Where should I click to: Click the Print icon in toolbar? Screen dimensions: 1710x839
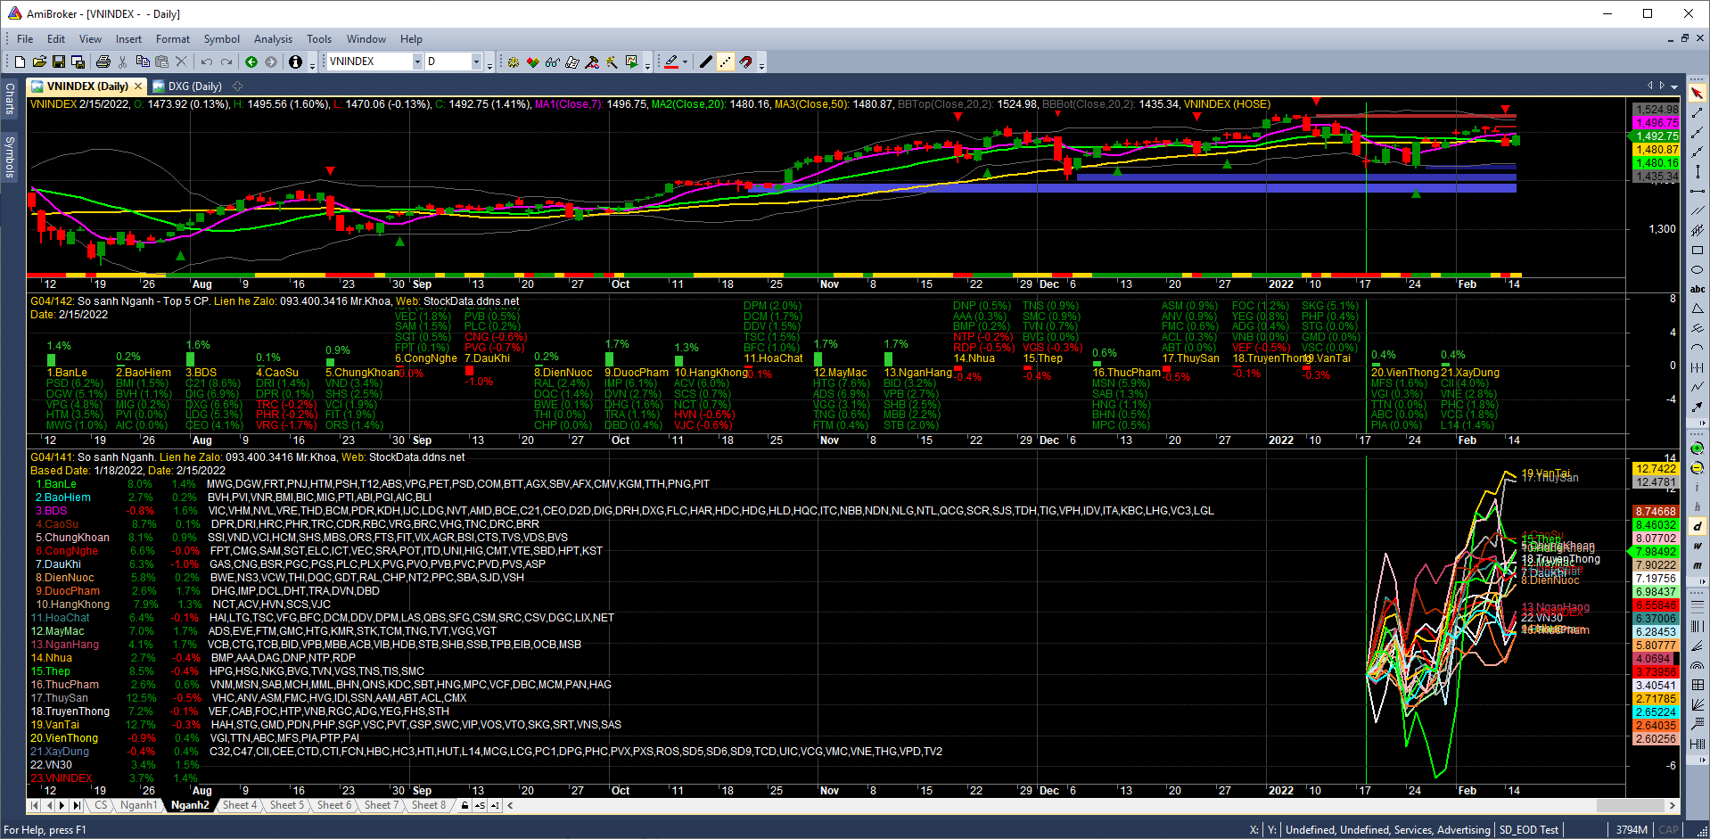103,62
